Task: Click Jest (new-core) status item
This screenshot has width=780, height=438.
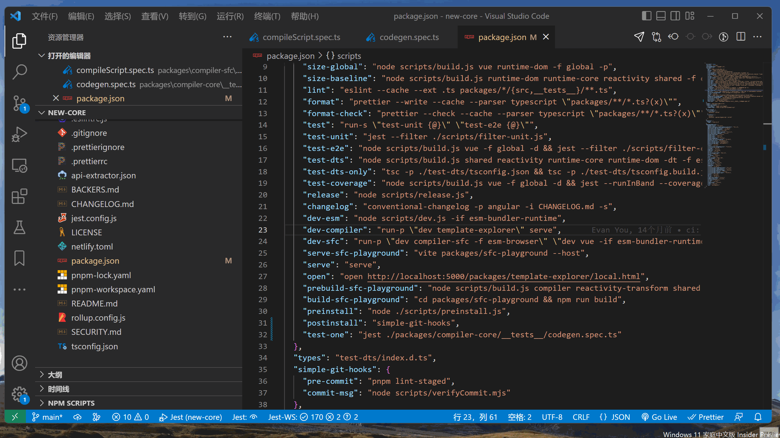Action: click(190, 417)
